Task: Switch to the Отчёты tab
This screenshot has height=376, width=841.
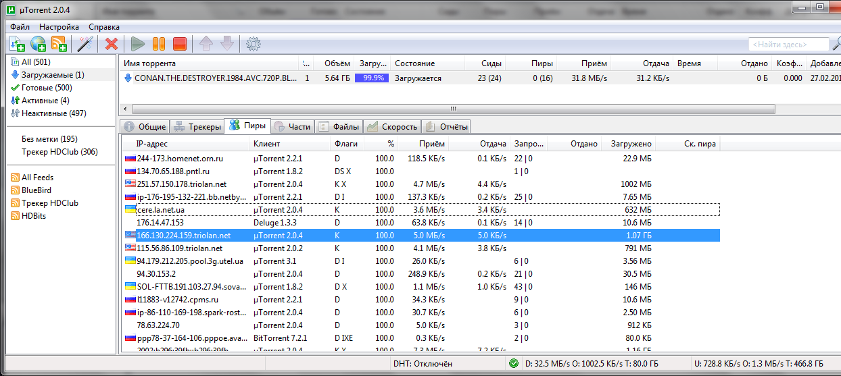Action: point(446,126)
